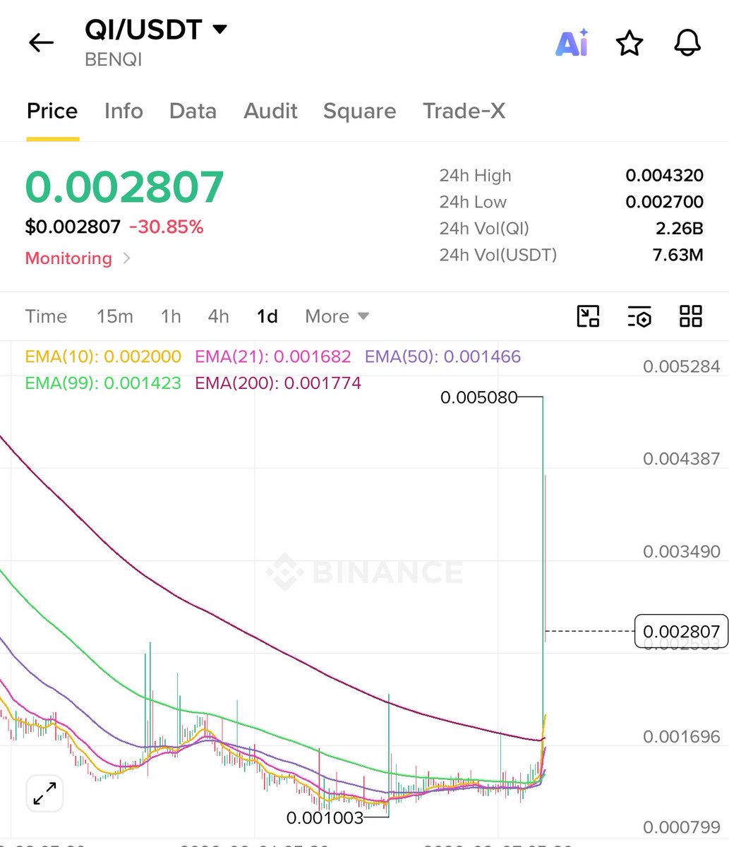Open the chart layout grid icon
729x847 pixels.
coord(691,316)
